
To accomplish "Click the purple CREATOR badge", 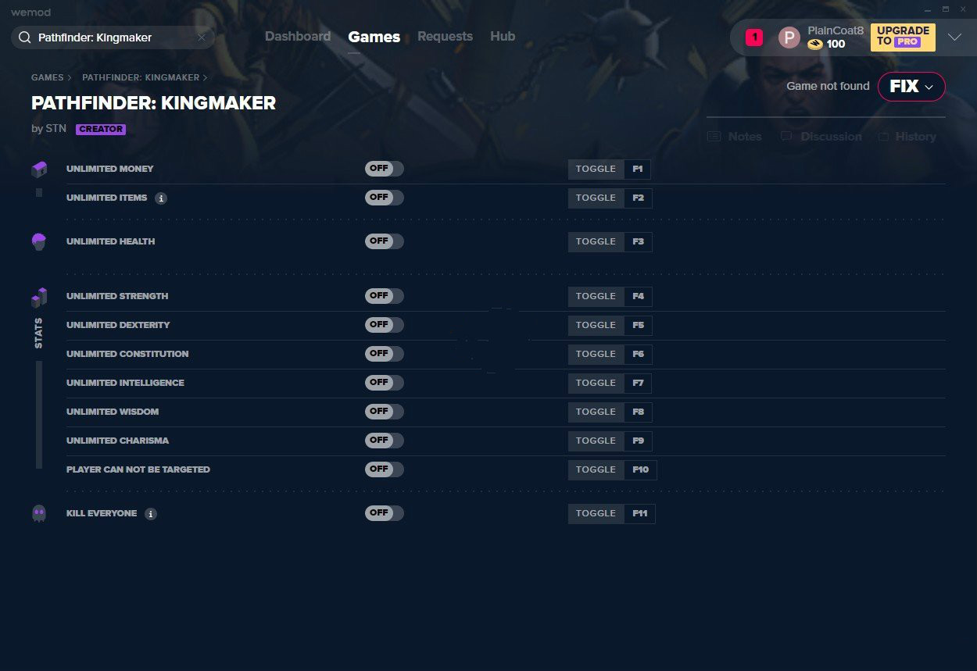I will point(101,129).
